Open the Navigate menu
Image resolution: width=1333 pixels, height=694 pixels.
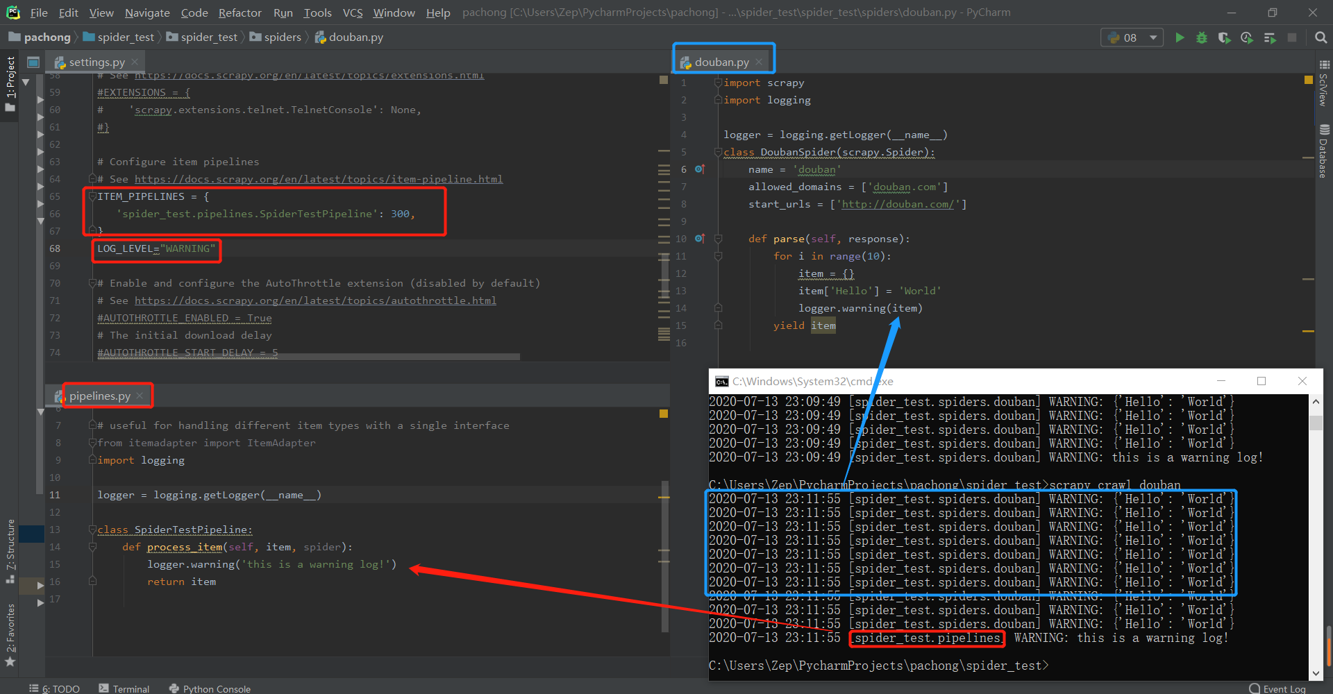pyautogui.click(x=147, y=12)
